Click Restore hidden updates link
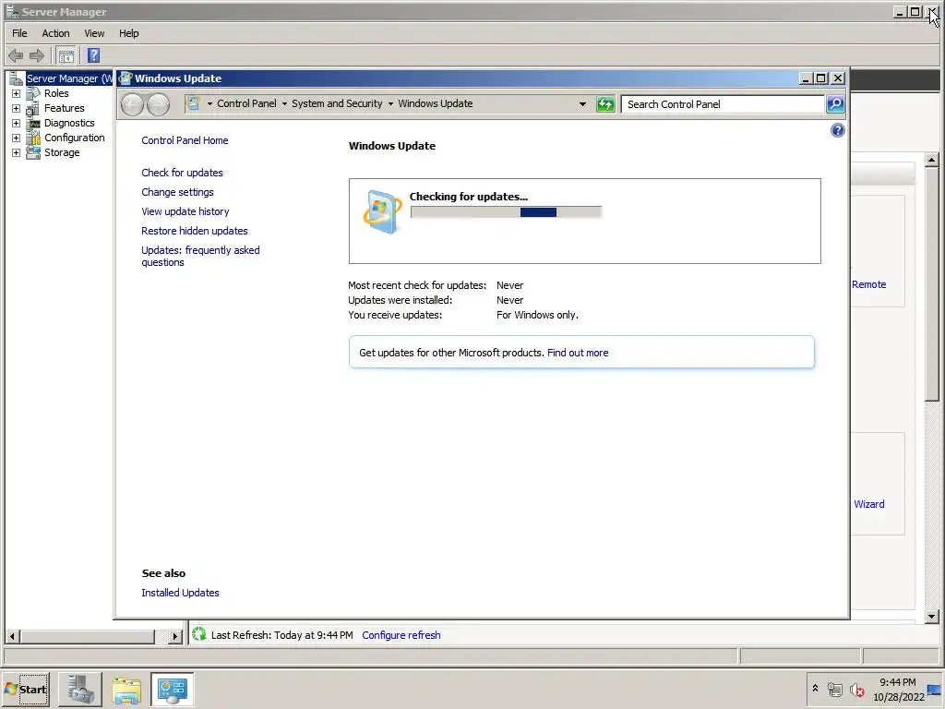945x709 pixels. point(194,231)
